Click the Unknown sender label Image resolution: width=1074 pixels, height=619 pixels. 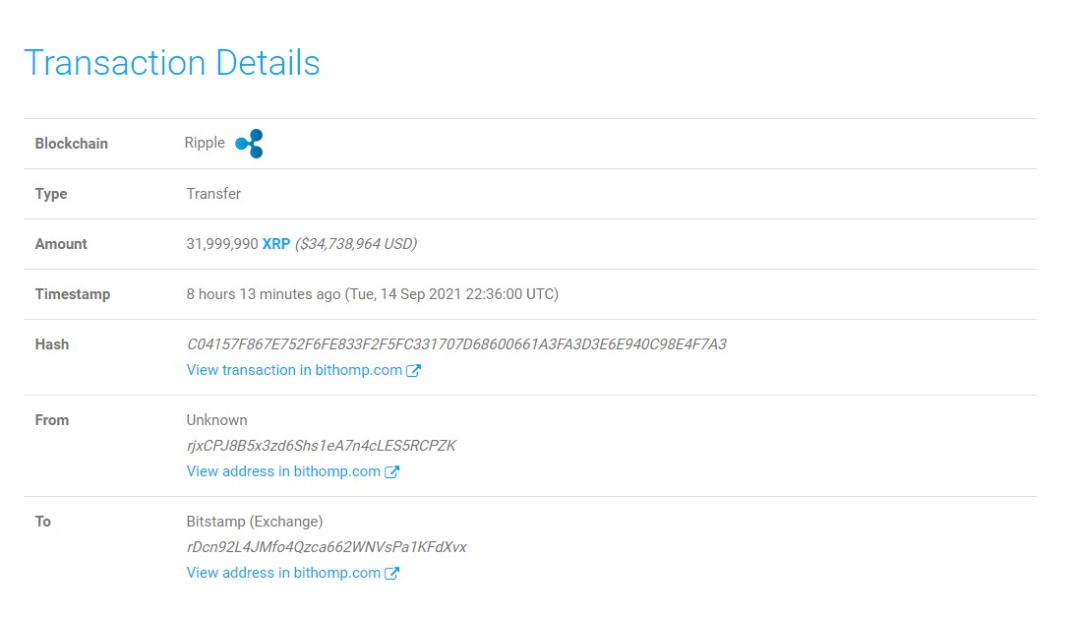pyautogui.click(x=216, y=420)
